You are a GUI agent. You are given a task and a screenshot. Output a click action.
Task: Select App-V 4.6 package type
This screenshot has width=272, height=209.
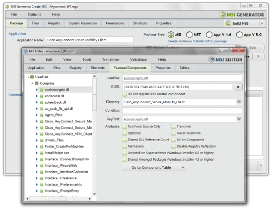209,35
